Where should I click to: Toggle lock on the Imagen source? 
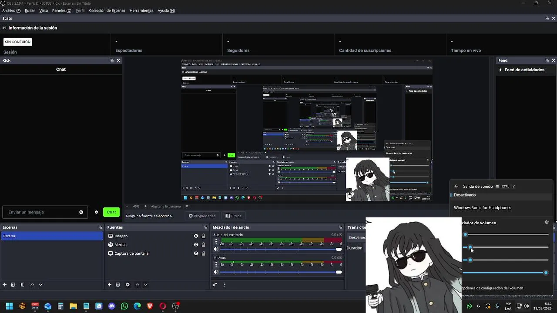203,236
